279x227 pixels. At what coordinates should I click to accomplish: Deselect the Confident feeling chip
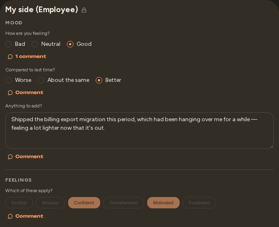tap(84, 203)
